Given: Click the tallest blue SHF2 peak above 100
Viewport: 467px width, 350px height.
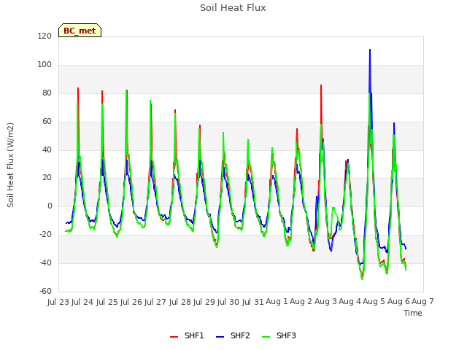Looking at the screenshot, I should (x=370, y=50).
